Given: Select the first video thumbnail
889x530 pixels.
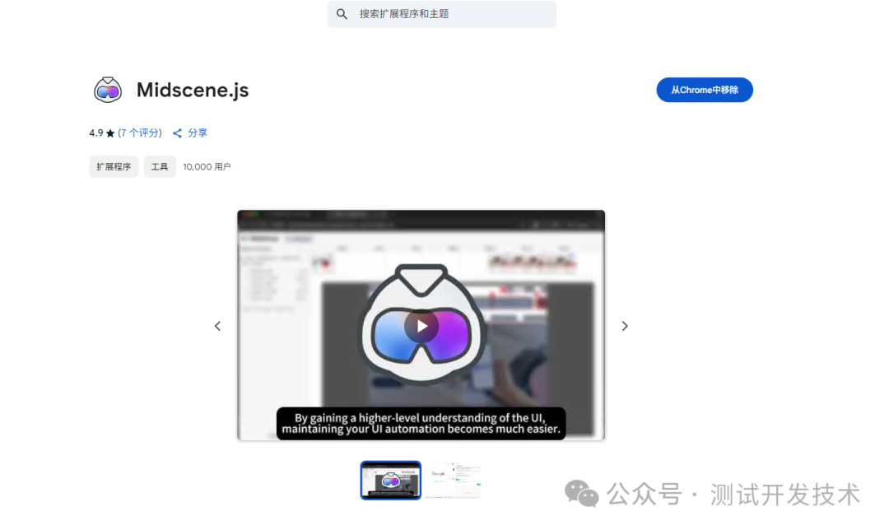Looking at the screenshot, I should tap(391, 480).
